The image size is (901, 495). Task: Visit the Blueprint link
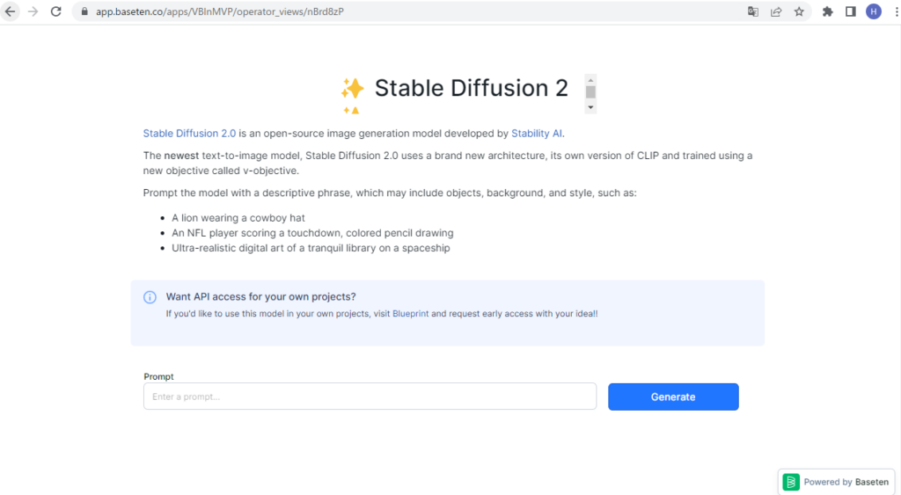410,314
